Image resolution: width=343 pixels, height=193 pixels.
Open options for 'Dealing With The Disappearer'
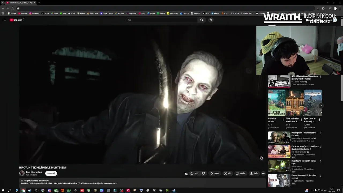coord(321,133)
